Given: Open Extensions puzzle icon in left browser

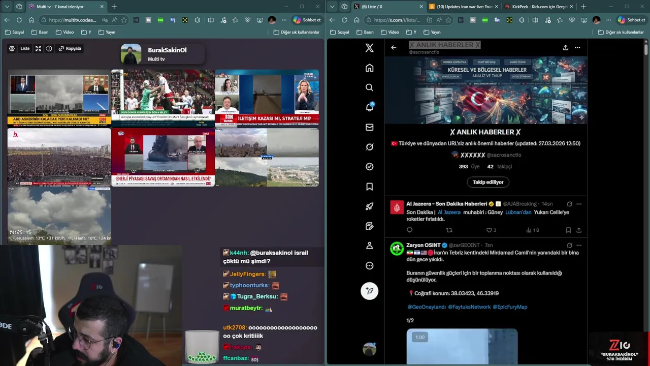Looking at the screenshot, I should coord(197,20).
